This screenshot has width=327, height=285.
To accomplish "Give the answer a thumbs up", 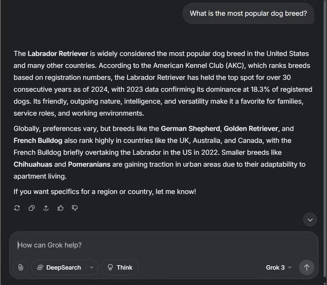I will pos(60,208).
